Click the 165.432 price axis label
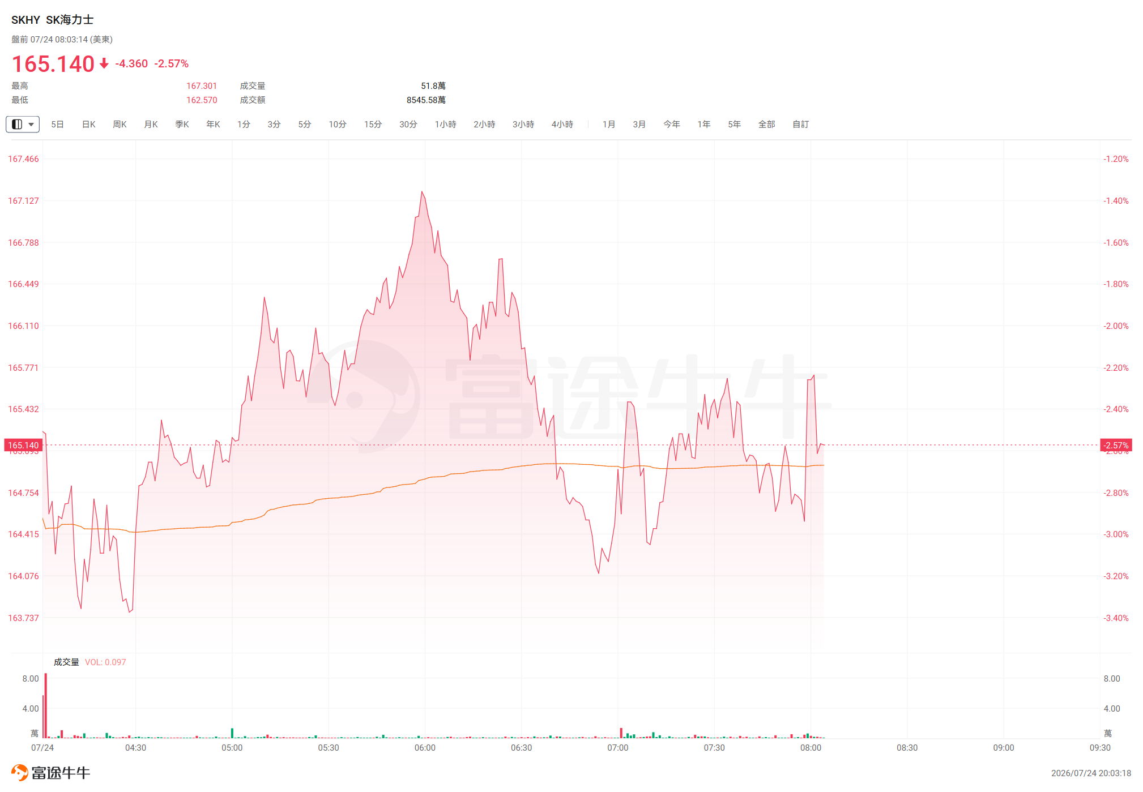The height and width of the screenshot is (792, 1143). pyautogui.click(x=23, y=409)
